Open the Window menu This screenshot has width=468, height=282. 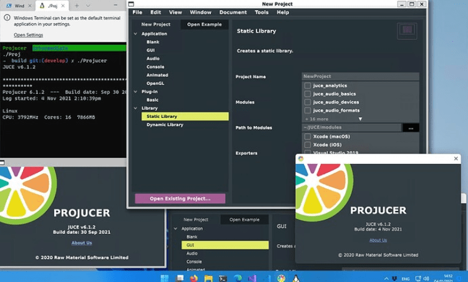(x=200, y=12)
